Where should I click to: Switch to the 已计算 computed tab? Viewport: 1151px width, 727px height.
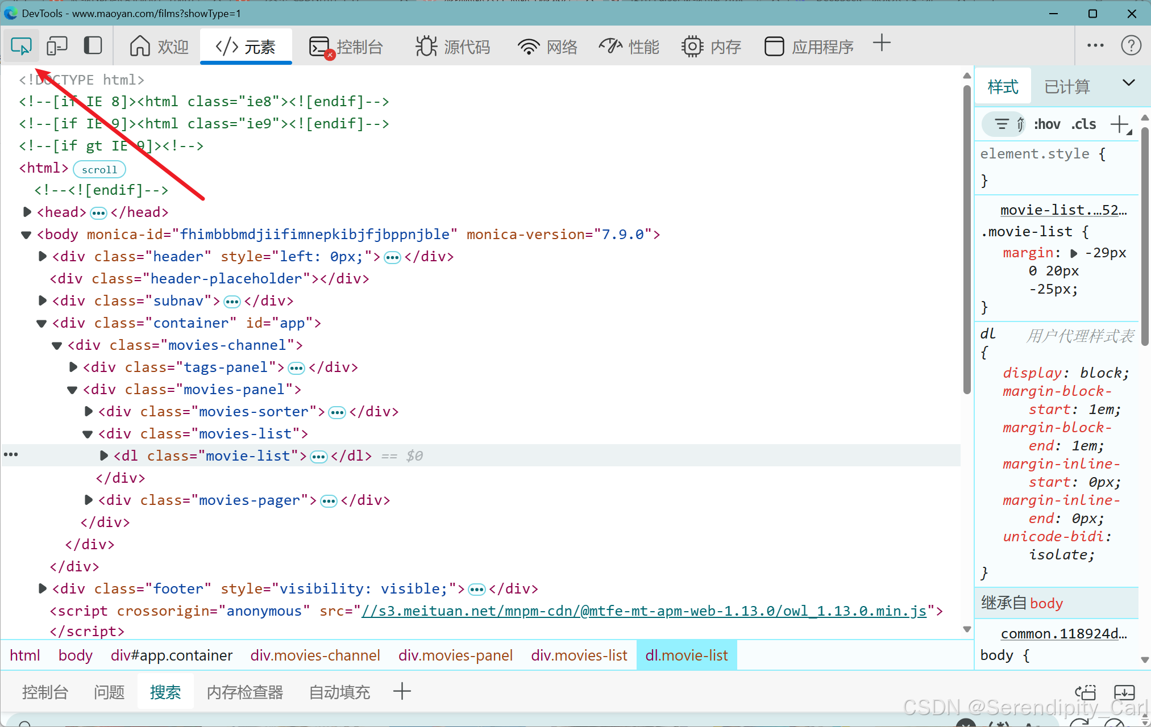tap(1067, 87)
